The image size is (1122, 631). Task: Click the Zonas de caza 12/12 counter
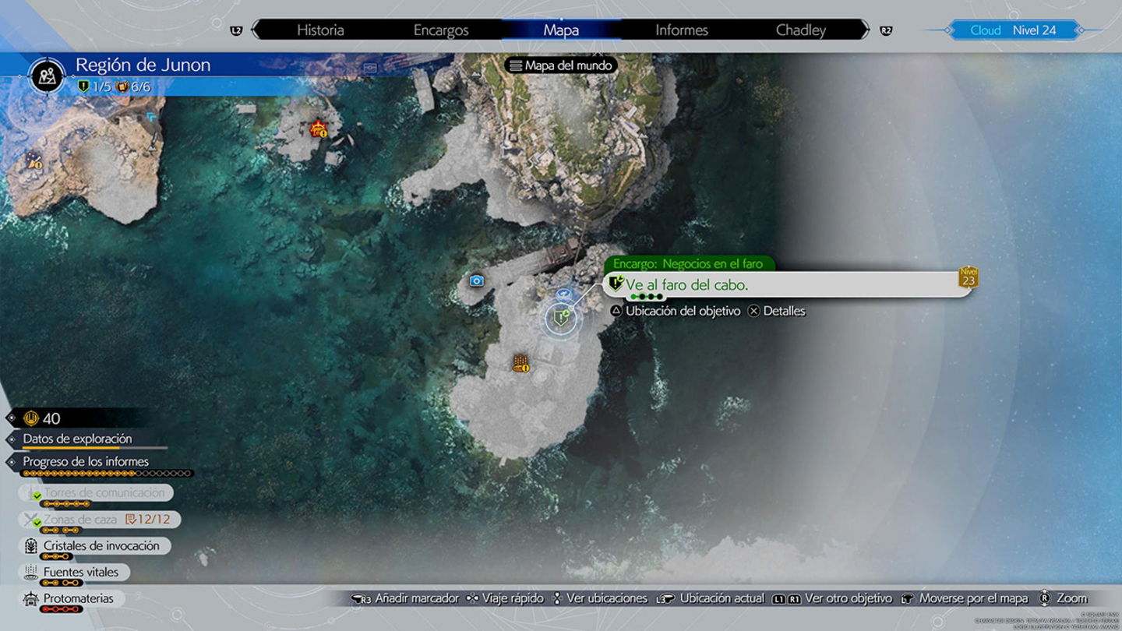148,520
